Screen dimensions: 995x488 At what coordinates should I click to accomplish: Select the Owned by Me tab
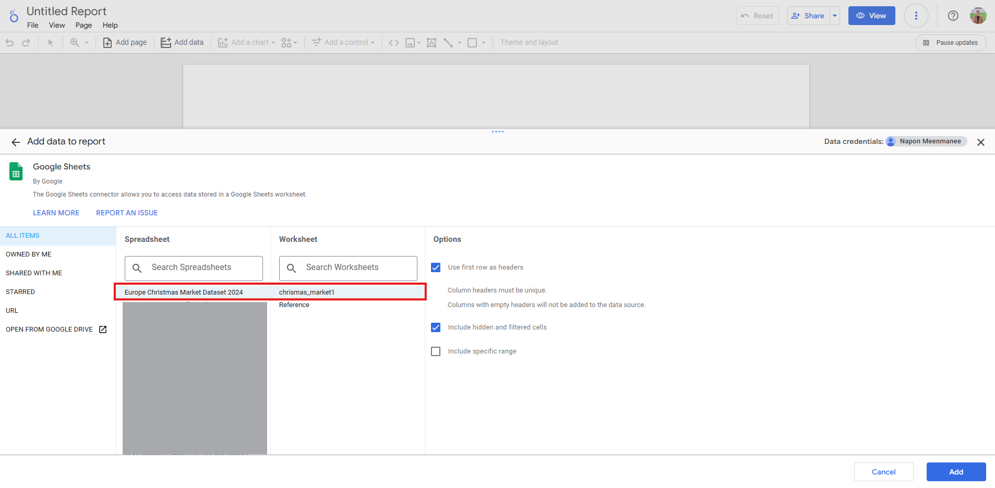click(29, 254)
